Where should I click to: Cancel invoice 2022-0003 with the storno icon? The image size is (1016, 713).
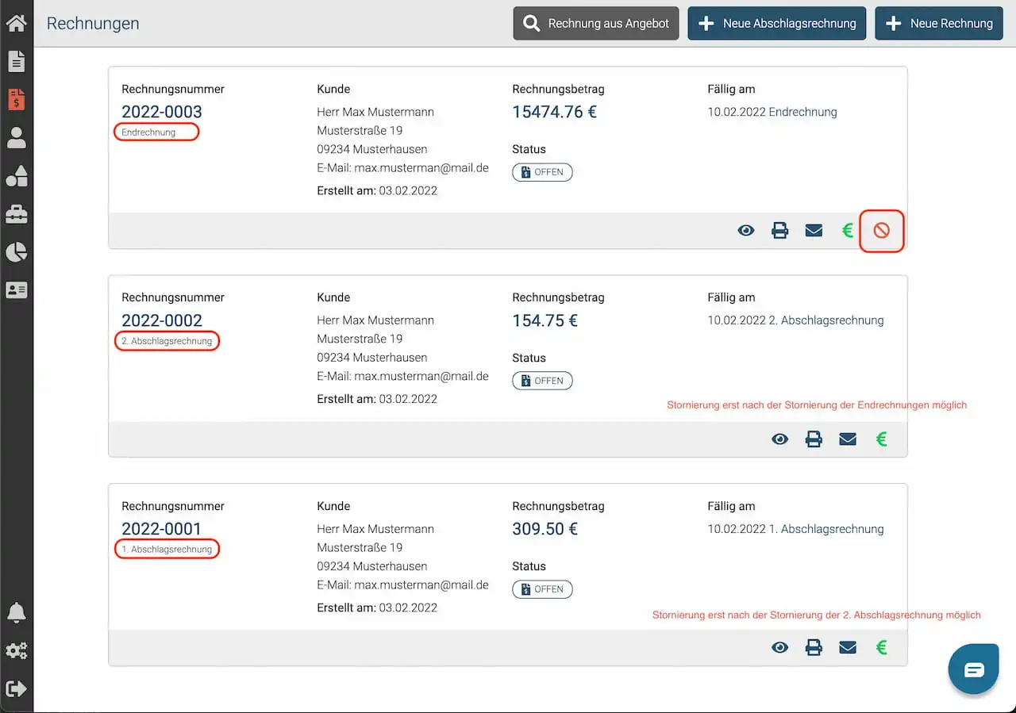(882, 231)
